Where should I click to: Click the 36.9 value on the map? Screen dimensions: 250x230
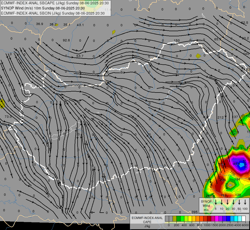(x=40, y=24)
